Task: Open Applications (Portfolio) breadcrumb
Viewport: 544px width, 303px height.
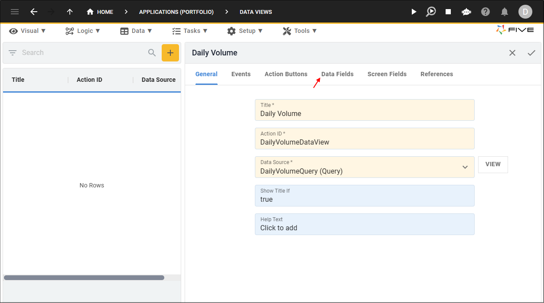Action: coord(176,12)
